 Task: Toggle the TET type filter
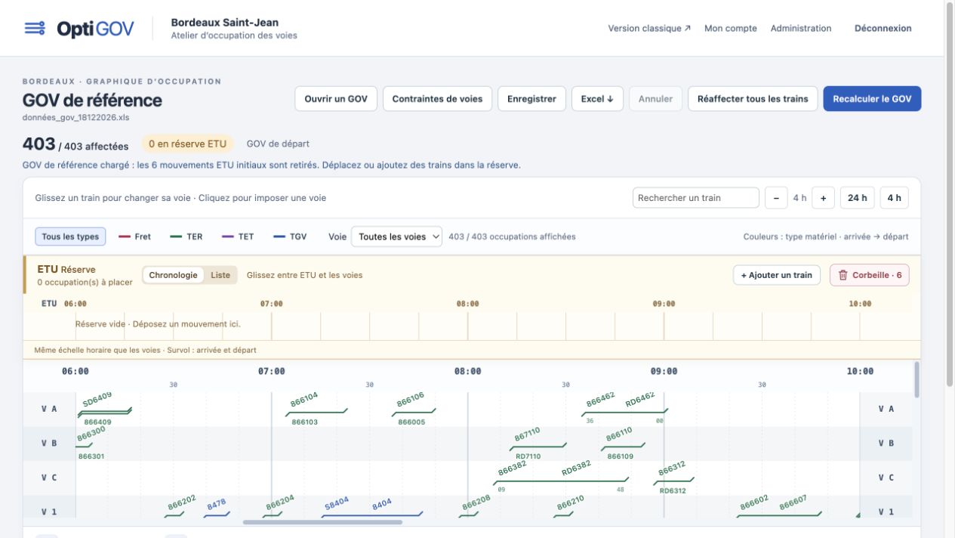pos(238,237)
